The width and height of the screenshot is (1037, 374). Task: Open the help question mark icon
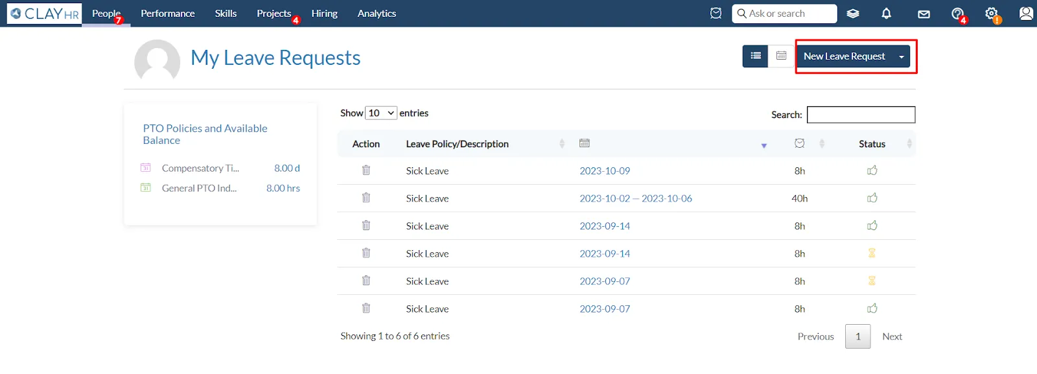tap(957, 13)
